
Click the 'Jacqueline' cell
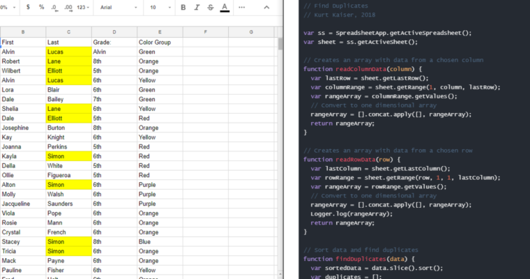tap(23, 204)
